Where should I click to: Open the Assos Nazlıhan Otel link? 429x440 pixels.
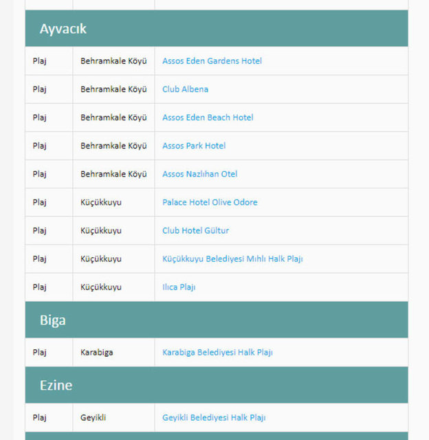point(199,174)
